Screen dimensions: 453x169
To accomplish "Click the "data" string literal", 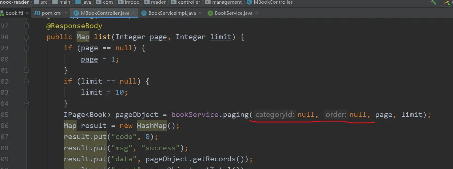I will pyautogui.click(x=124, y=159).
